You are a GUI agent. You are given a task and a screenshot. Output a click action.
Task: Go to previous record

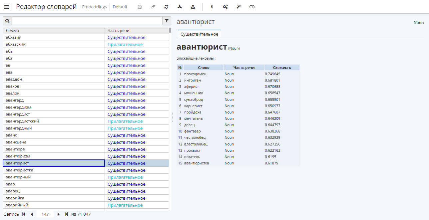[x=32, y=214]
